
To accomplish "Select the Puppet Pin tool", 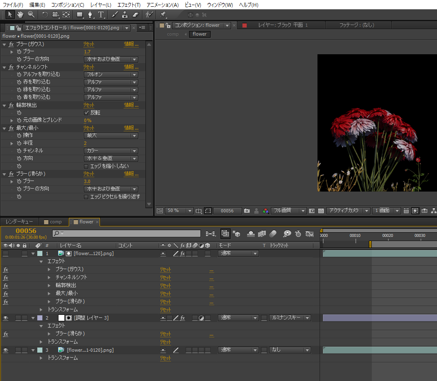I will [163, 14].
